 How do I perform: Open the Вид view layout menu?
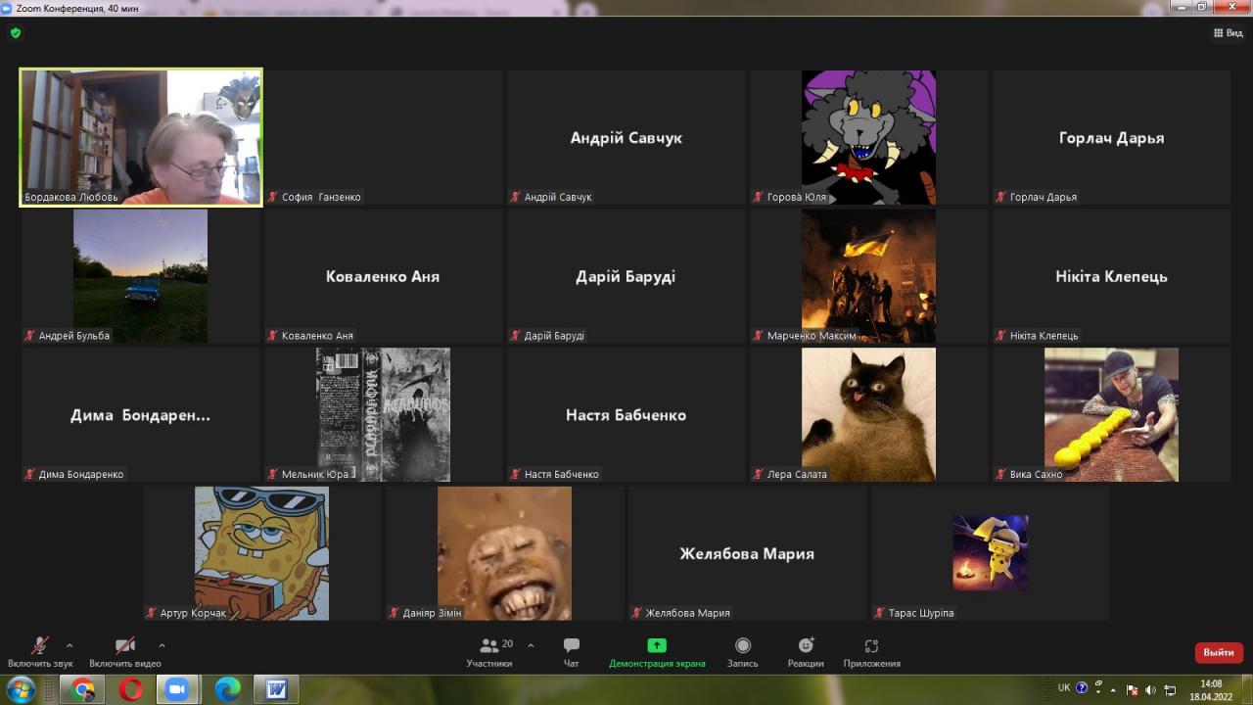pos(1228,33)
